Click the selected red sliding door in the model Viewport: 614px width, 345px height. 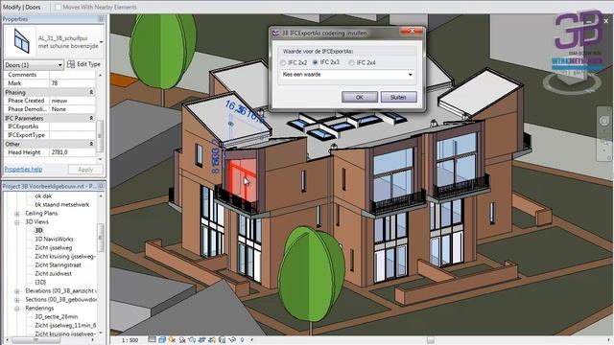(242, 180)
